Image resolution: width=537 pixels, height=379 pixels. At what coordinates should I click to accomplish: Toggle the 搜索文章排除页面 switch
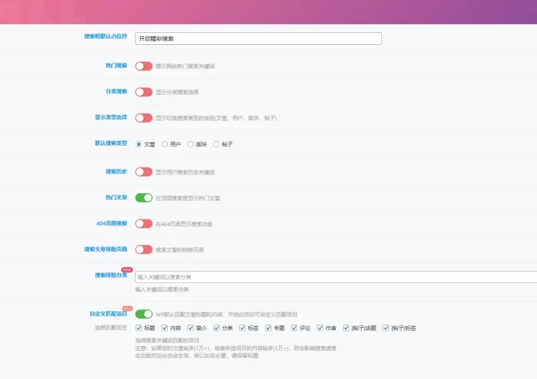pos(144,250)
